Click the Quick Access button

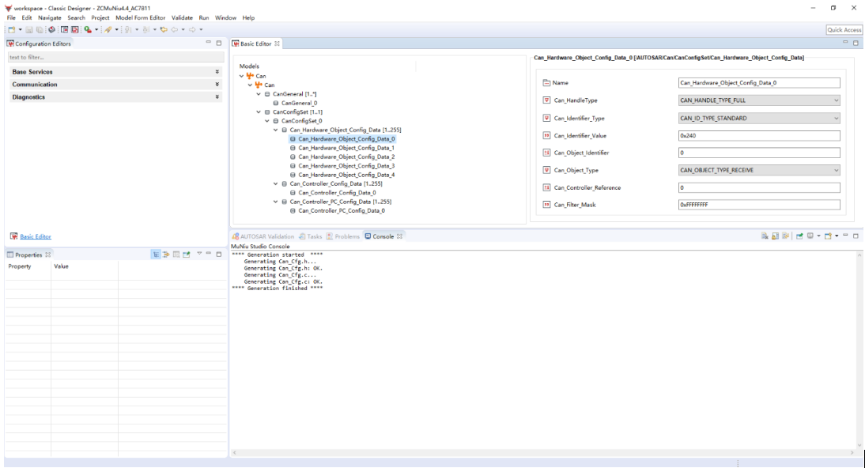pos(844,30)
